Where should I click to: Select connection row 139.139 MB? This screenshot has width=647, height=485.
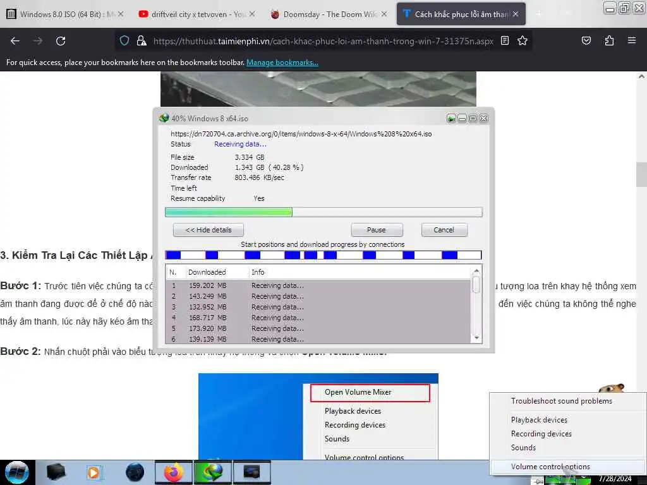click(x=318, y=339)
